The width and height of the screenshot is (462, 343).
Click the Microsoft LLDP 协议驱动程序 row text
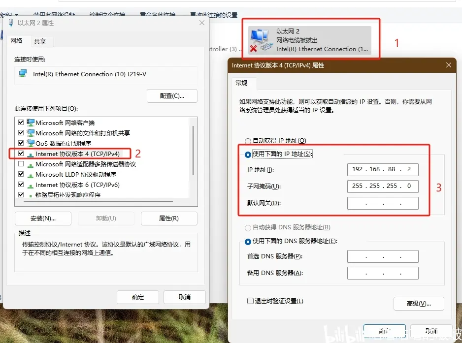click(76, 175)
